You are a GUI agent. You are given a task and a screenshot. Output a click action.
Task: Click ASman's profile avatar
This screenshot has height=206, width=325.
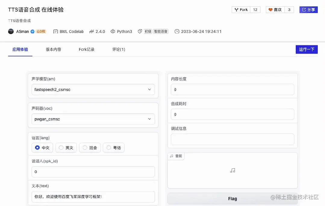click(x=11, y=31)
